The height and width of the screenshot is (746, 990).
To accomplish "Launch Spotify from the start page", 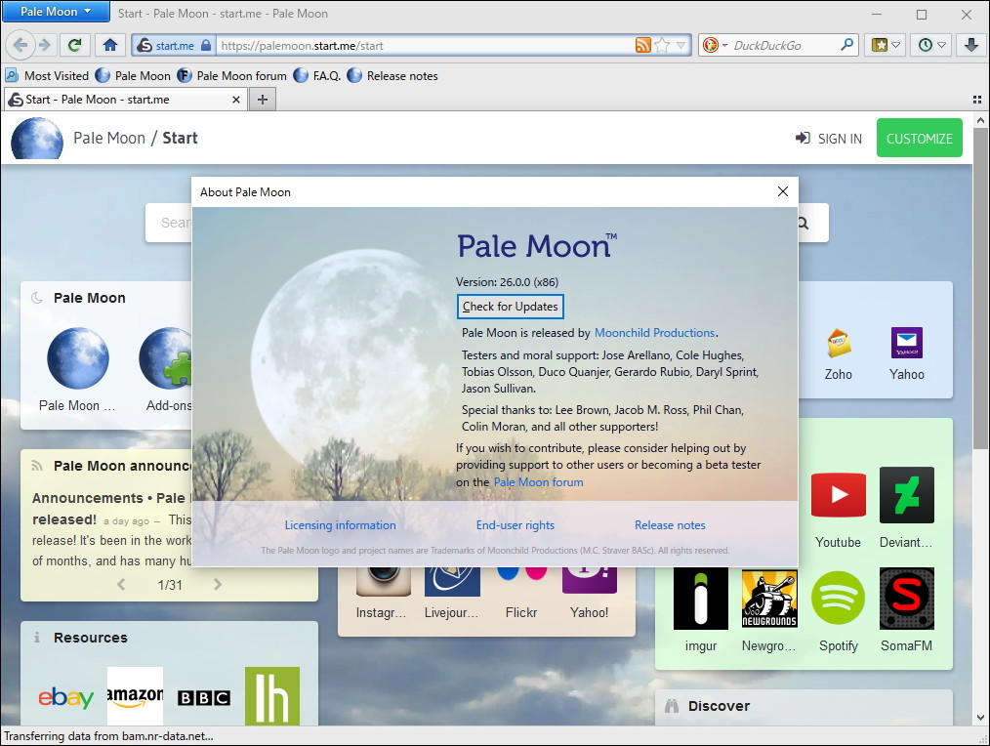I will (838, 599).
